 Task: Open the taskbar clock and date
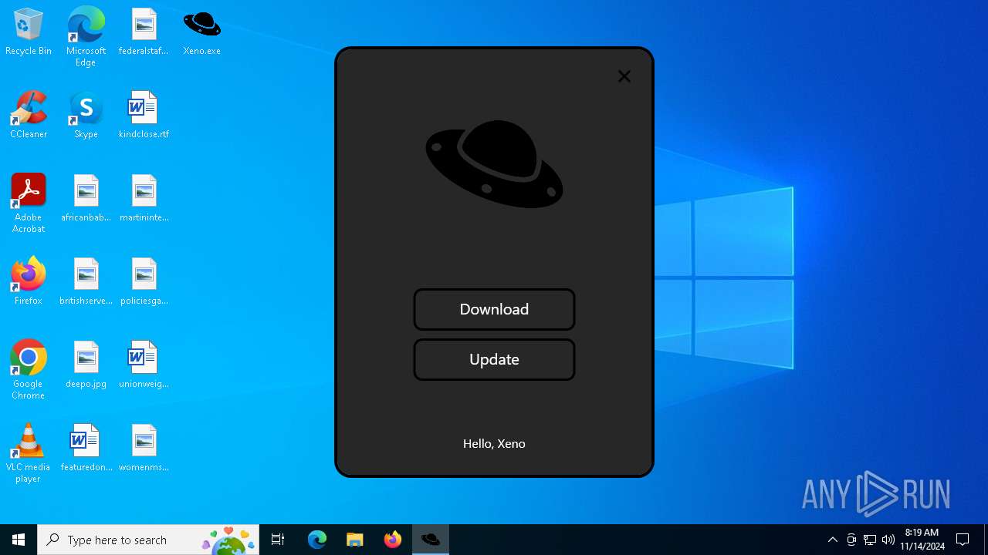(922, 540)
